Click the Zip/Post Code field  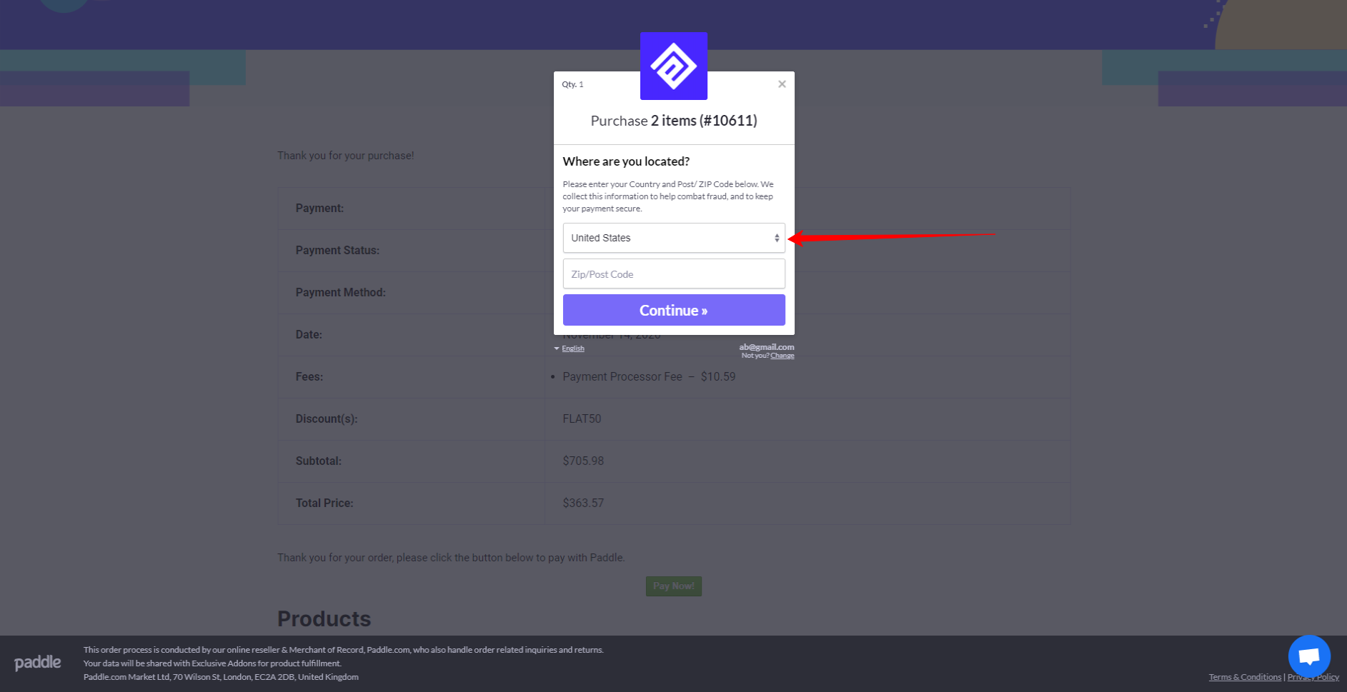674,274
